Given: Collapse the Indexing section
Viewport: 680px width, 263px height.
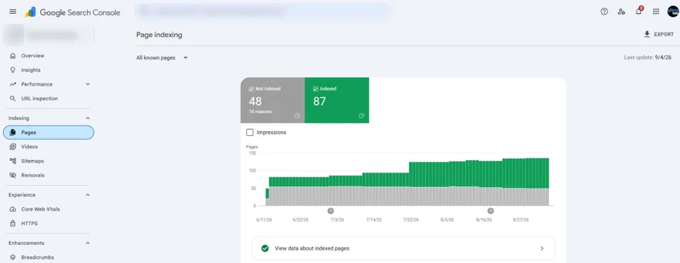Looking at the screenshot, I should pyautogui.click(x=88, y=119).
